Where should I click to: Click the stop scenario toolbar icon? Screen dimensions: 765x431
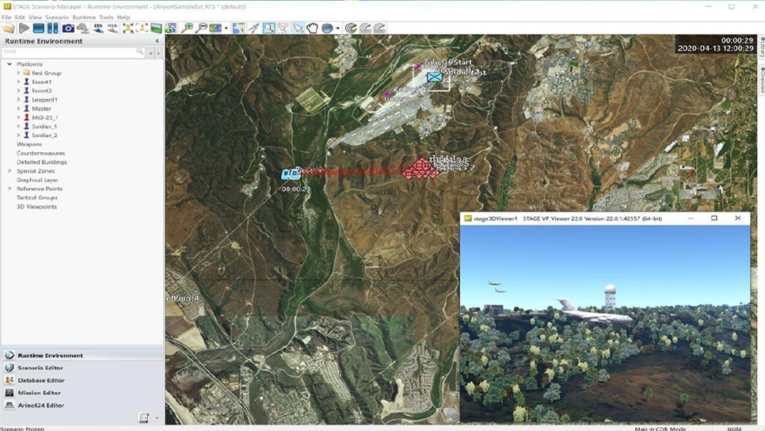click(38, 28)
